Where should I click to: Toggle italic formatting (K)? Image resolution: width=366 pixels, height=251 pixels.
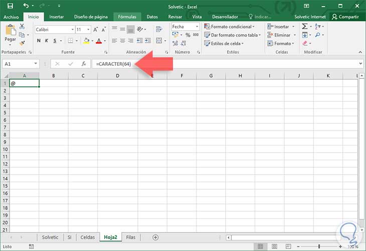pyautogui.click(x=47, y=41)
